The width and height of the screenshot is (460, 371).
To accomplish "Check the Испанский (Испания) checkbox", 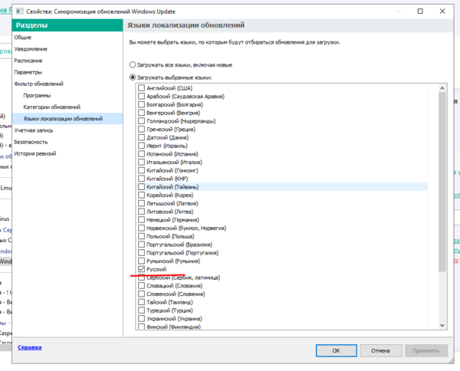I will (x=141, y=153).
